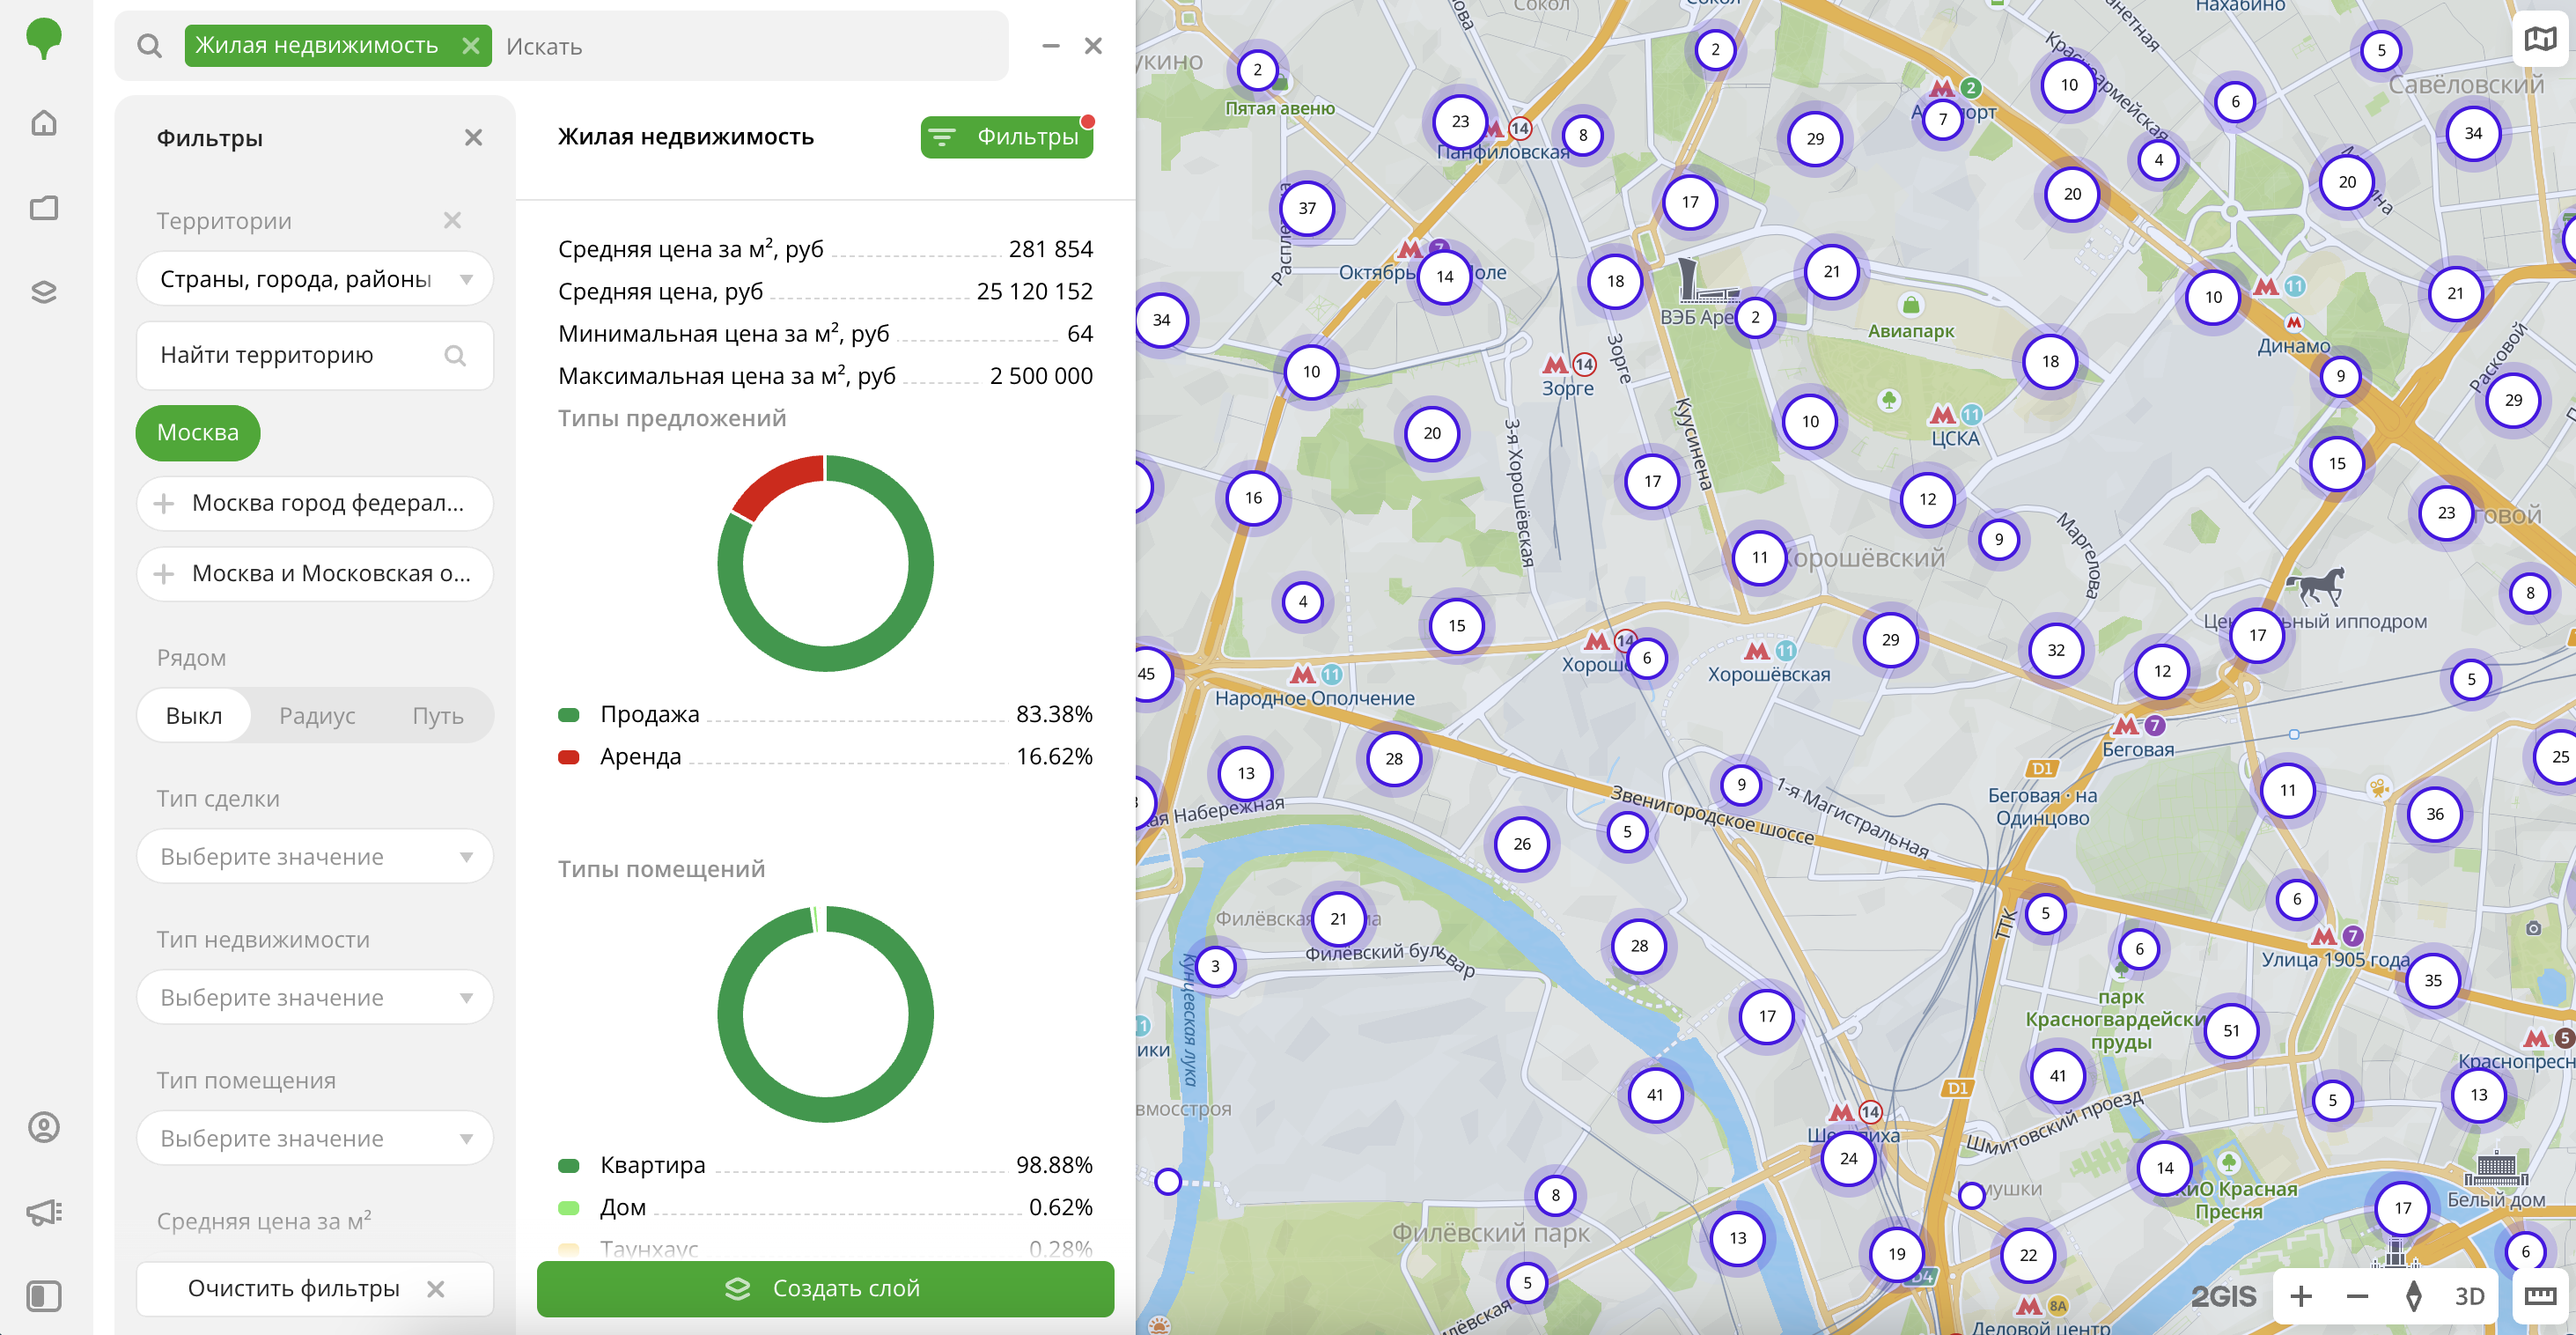The height and width of the screenshot is (1335, 2576).
Task: Click Средняя цена, руб value 25 120 152
Action: click(x=1034, y=292)
